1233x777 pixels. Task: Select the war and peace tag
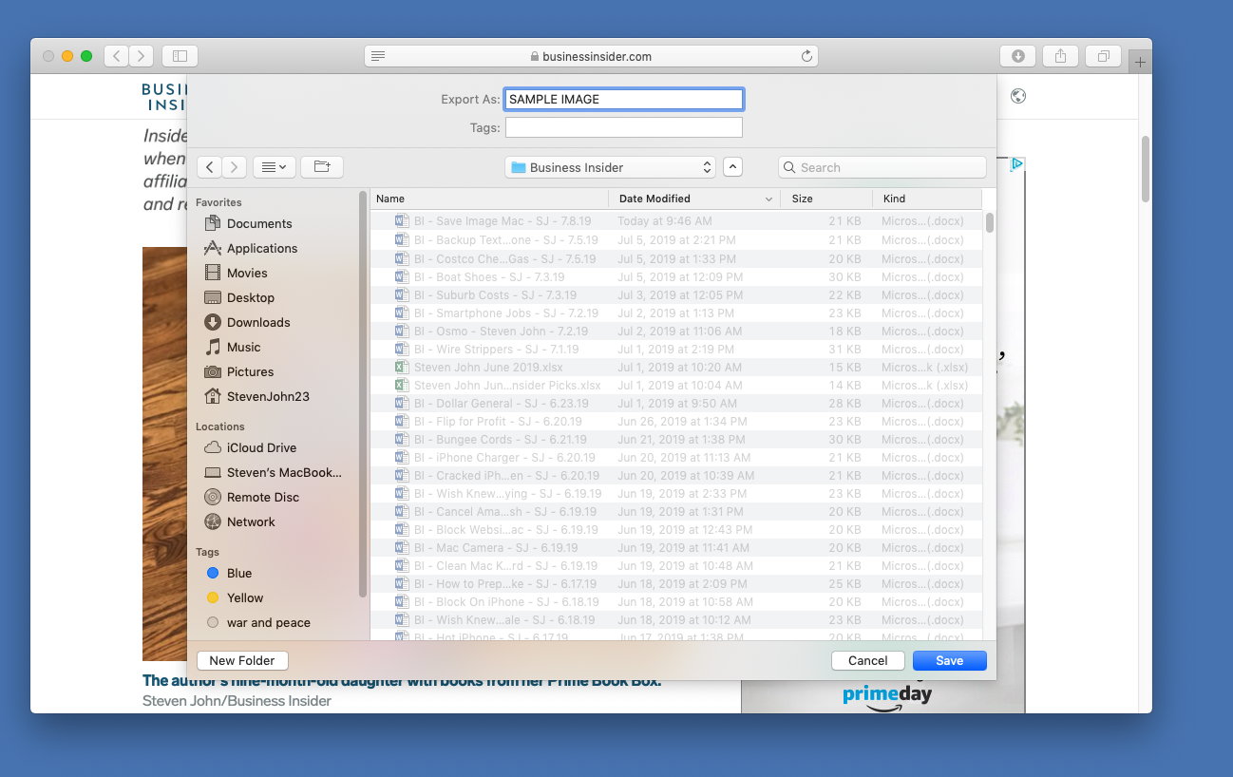click(258, 622)
